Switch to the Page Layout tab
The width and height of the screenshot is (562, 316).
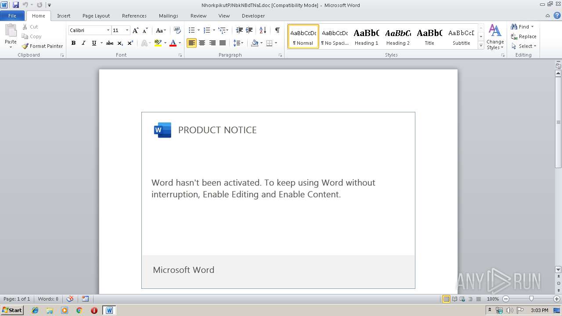[96, 16]
